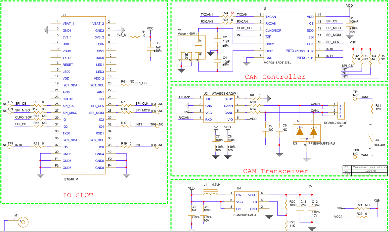The image size is (389, 232).
Task: Select the R11 120 ohm resistor
Action: (x=372, y=109)
